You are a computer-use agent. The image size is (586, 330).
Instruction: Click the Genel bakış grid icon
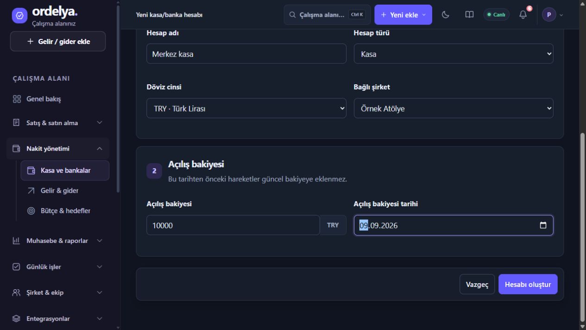pos(17,99)
